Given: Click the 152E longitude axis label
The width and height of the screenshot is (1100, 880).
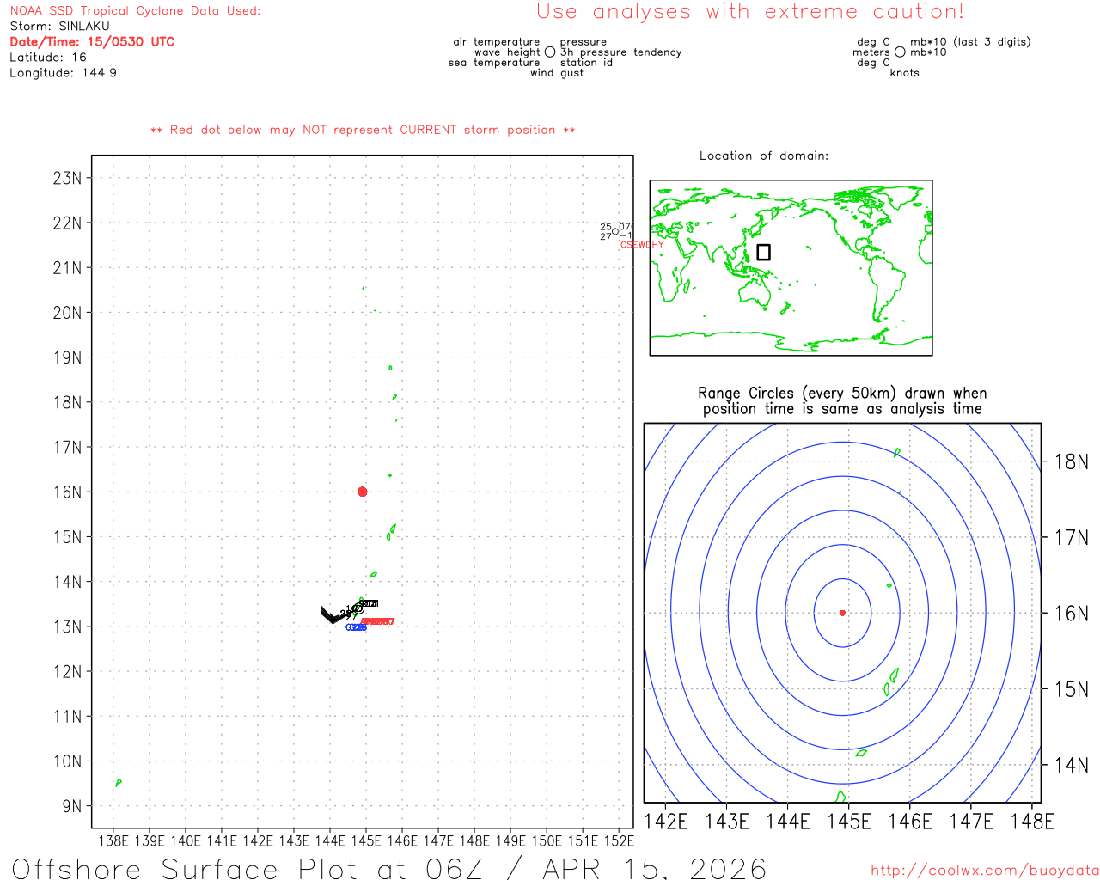Looking at the screenshot, I should click(x=619, y=841).
